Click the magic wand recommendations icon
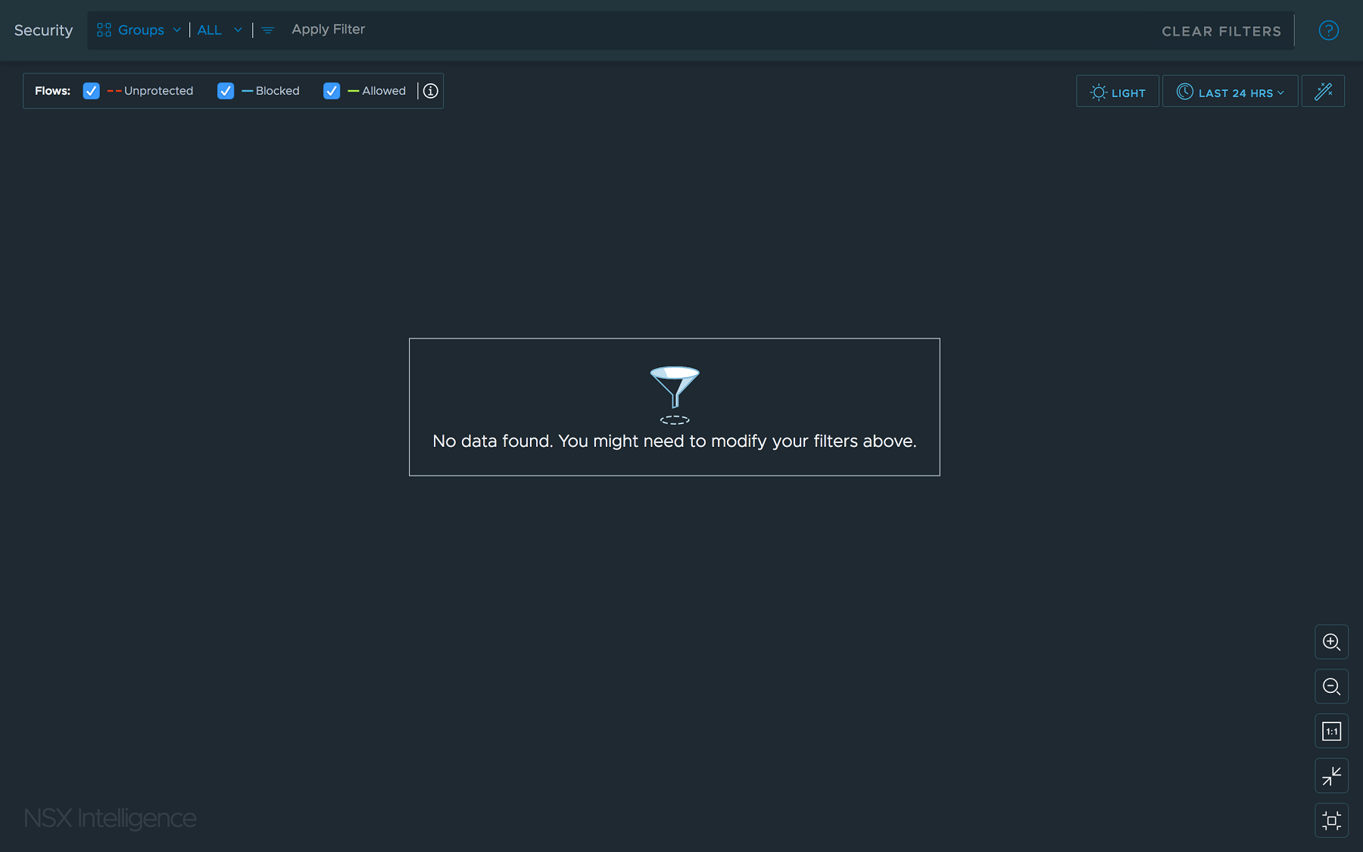Image resolution: width=1363 pixels, height=852 pixels. point(1323,92)
